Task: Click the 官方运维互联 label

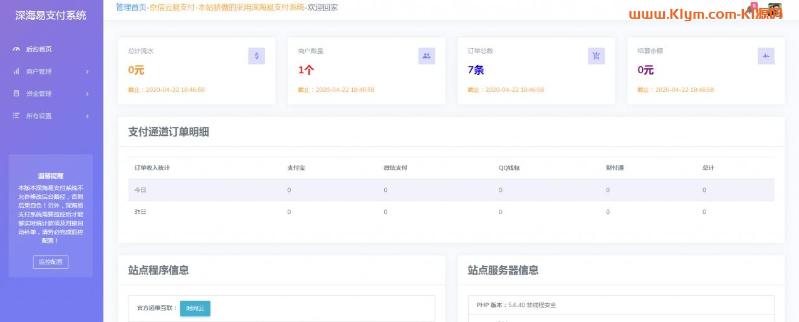Action: (x=157, y=308)
